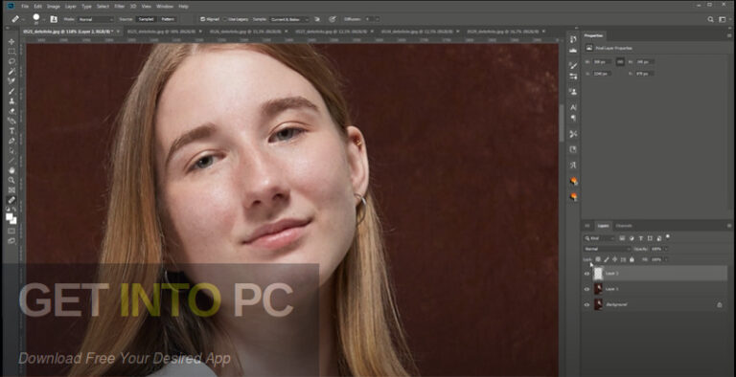Image resolution: width=736 pixels, height=377 pixels.
Task: Filter layers by smart objects icon
Action: point(659,238)
